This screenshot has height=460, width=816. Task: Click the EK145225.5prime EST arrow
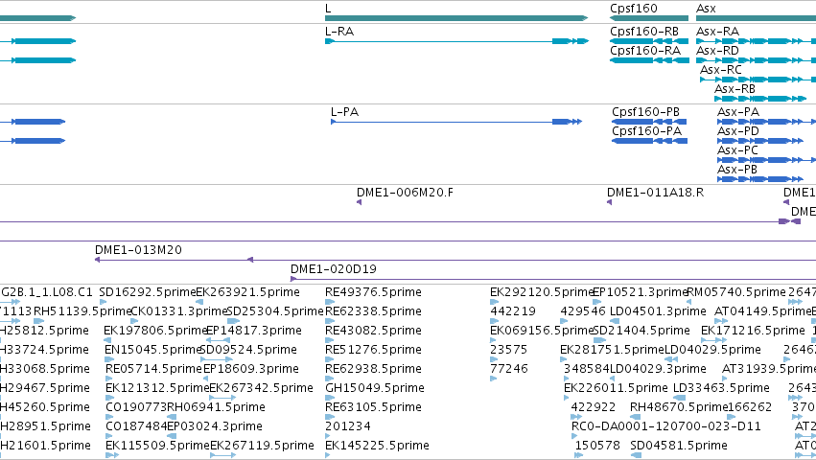coord(327,455)
